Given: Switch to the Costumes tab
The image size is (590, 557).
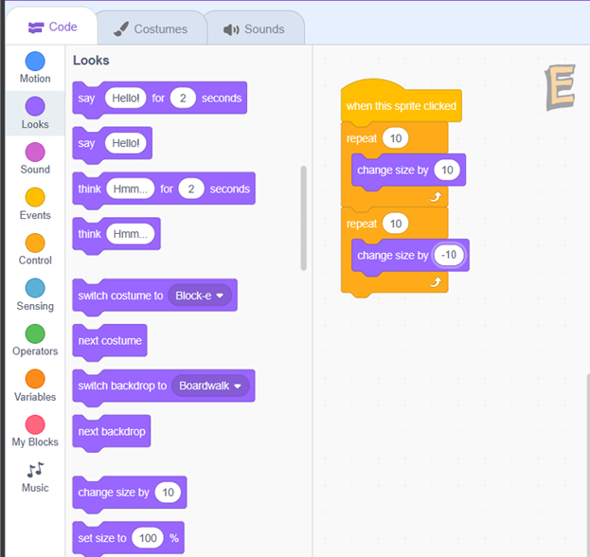Looking at the screenshot, I should point(151,29).
